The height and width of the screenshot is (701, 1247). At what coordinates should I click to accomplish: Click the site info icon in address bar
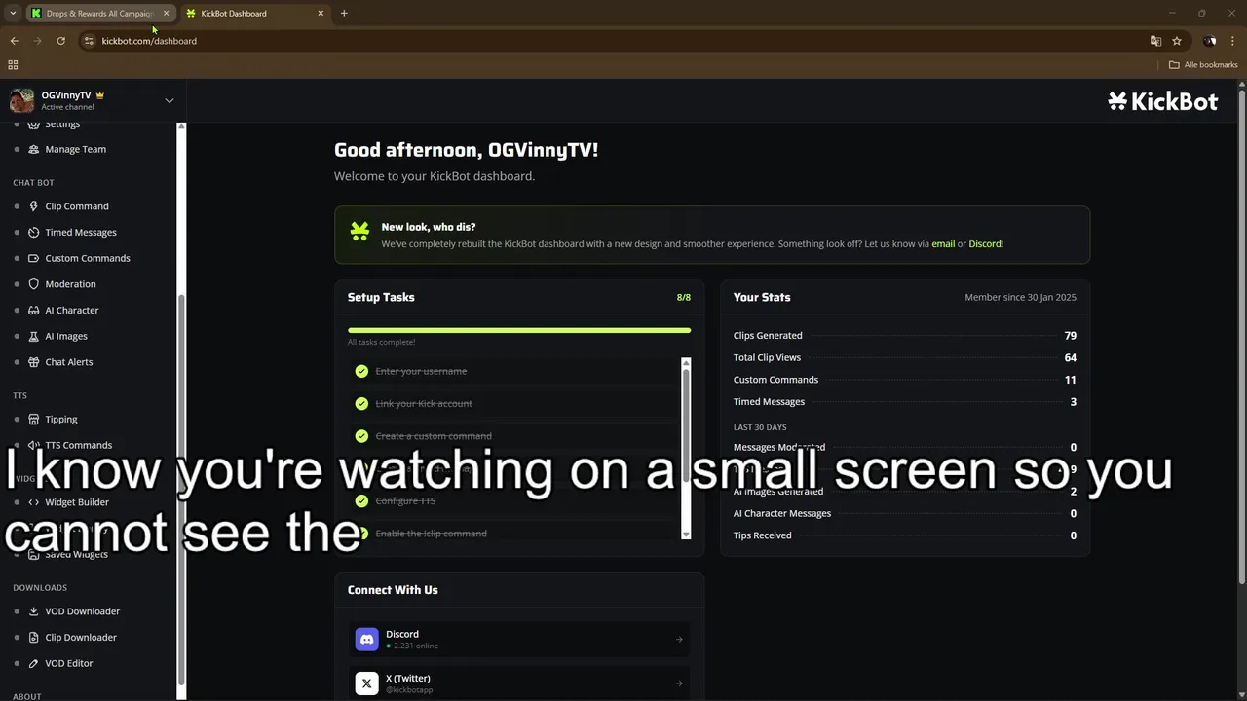pos(89,41)
